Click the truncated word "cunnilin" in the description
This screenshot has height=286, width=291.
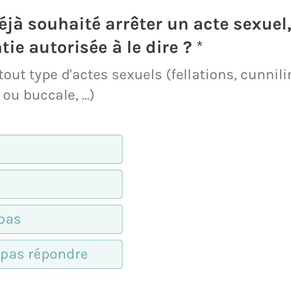(271, 74)
